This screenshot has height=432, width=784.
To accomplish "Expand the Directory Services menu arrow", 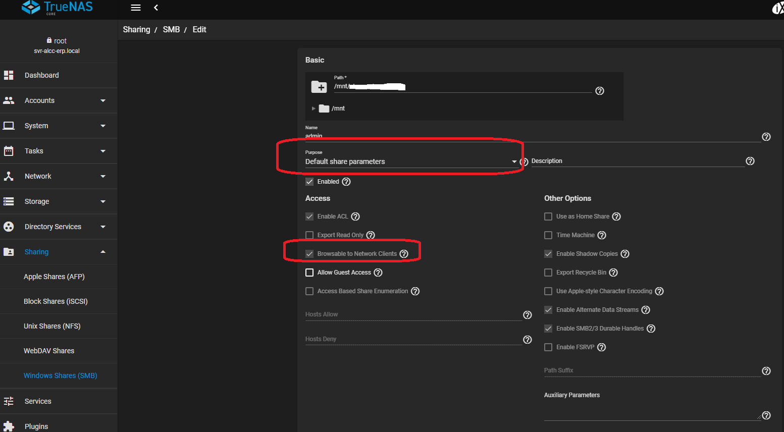I will pos(103,227).
